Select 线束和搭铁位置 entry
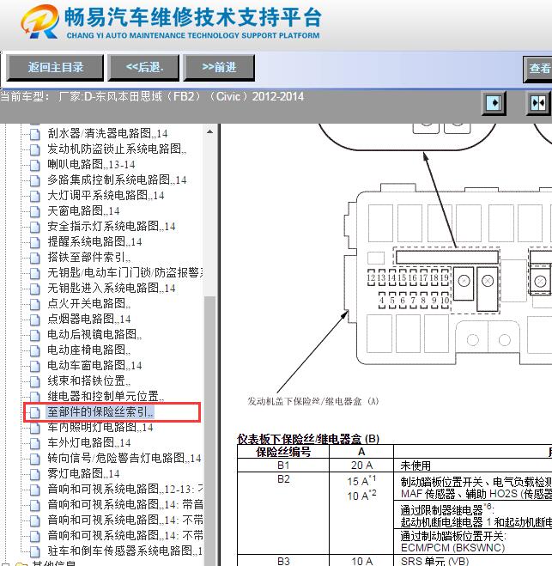The height and width of the screenshot is (566, 552). [88, 380]
